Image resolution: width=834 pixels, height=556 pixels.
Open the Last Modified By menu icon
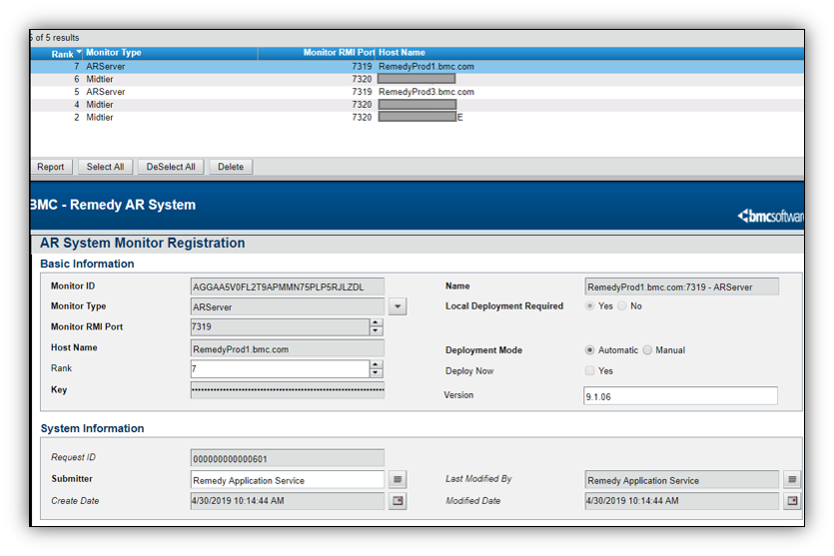coord(792,479)
